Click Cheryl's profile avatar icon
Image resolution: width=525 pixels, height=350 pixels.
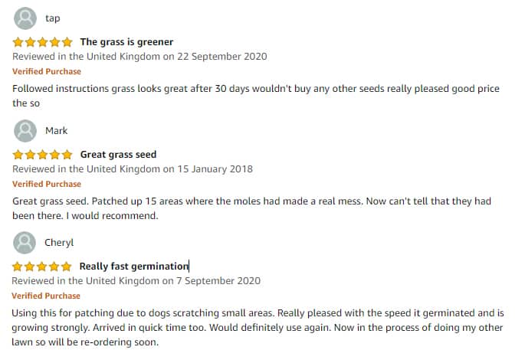25,242
